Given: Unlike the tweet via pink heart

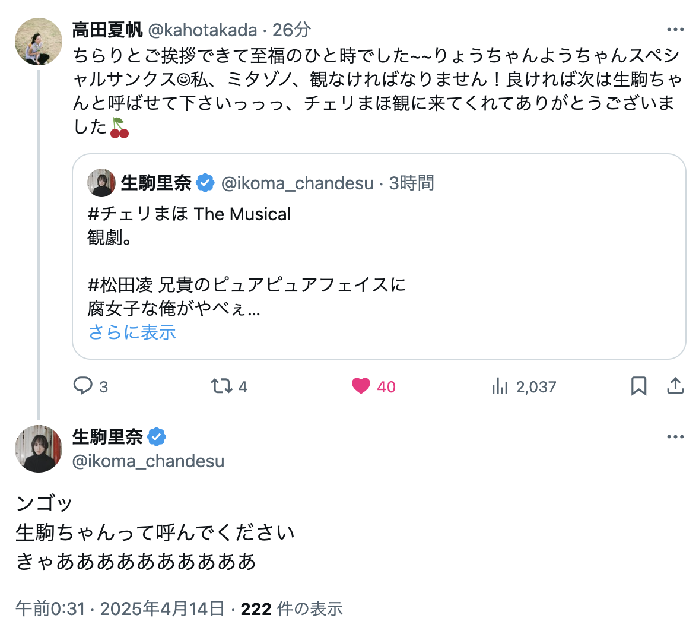Looking at the screenshot, I should 361,386.
